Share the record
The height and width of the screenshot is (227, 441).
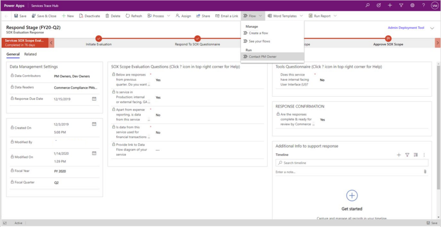pos(203,16)
